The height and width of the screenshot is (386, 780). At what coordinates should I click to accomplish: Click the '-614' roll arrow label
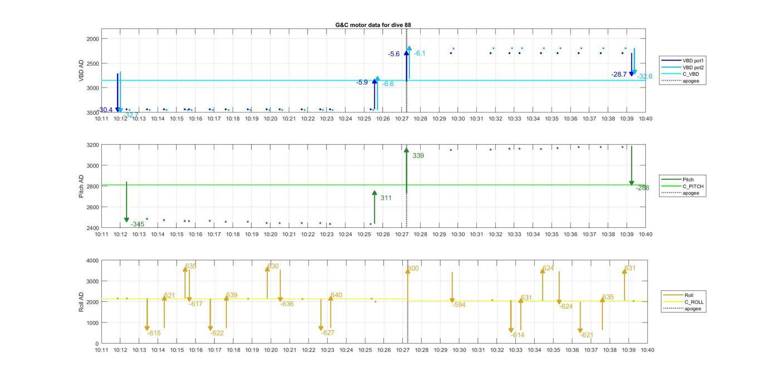click(x=518, y=335)
